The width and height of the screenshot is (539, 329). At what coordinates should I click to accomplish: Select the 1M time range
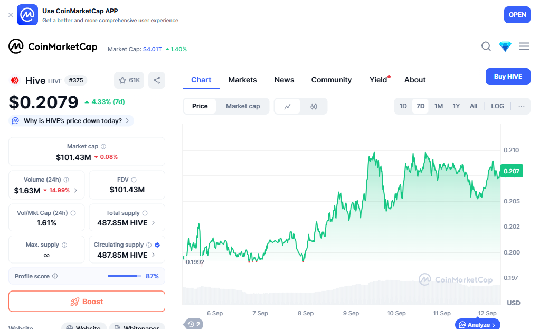point(439,106)
